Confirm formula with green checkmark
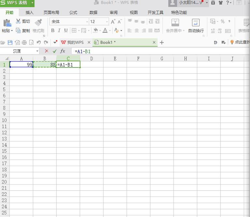The image size is (250, 217). 55,51
